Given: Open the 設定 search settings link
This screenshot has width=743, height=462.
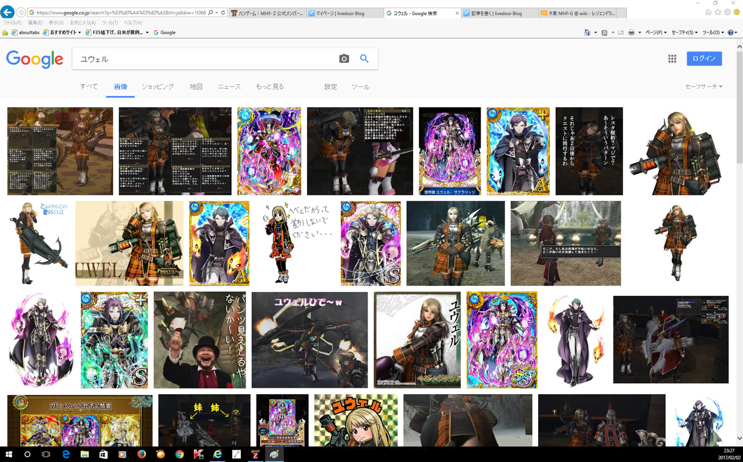Looking at the screenshot, I should tap(331, 86).
